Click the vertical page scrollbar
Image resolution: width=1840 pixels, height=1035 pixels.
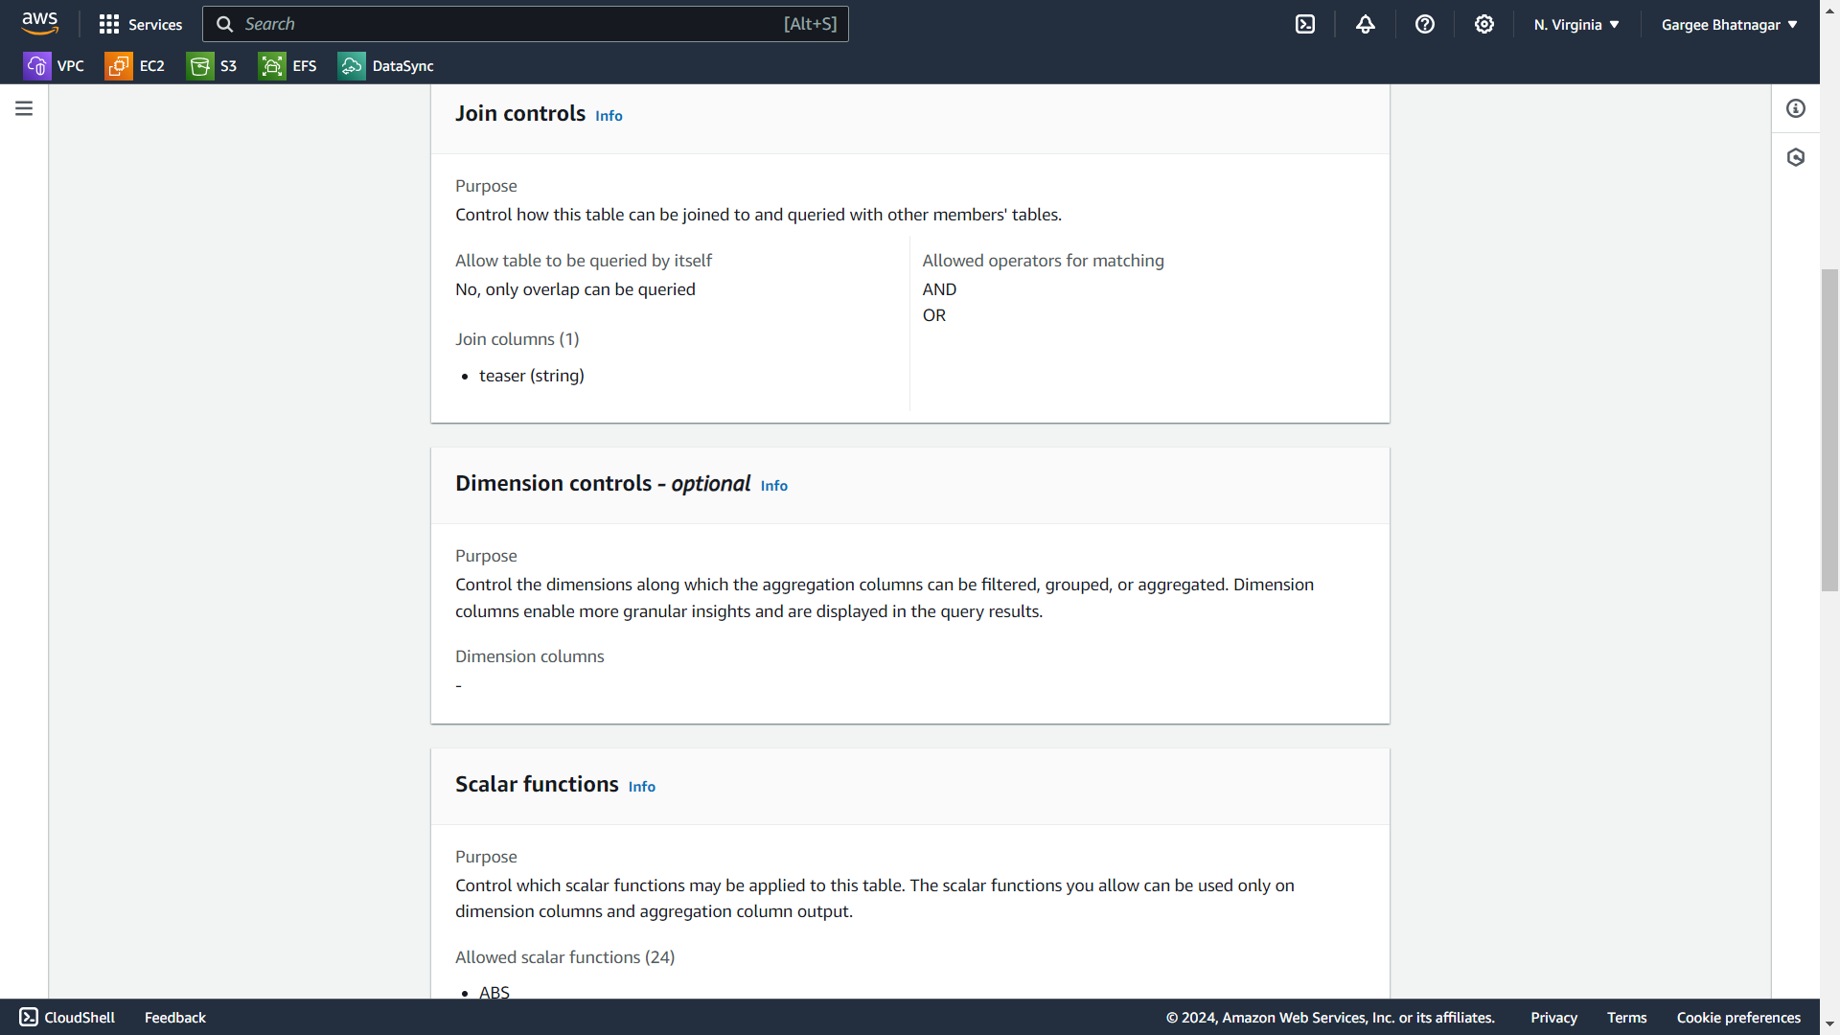pos(1829,431)
